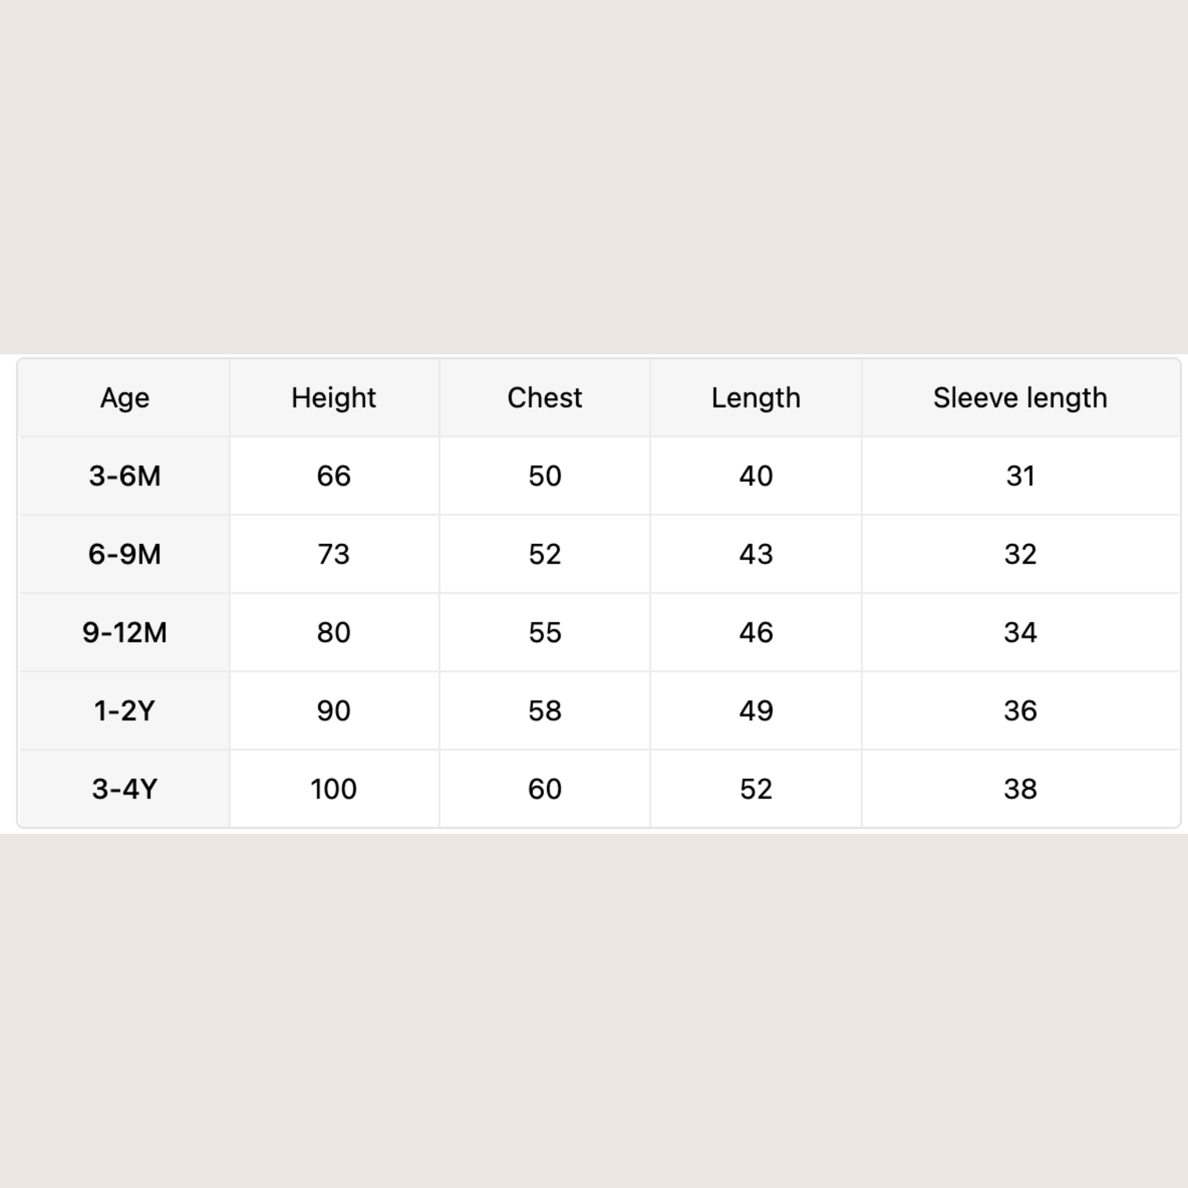Screen dimensions: 1188x1188
Task: Select the 3-4Y age row label
Action: [x=125, y=789]
